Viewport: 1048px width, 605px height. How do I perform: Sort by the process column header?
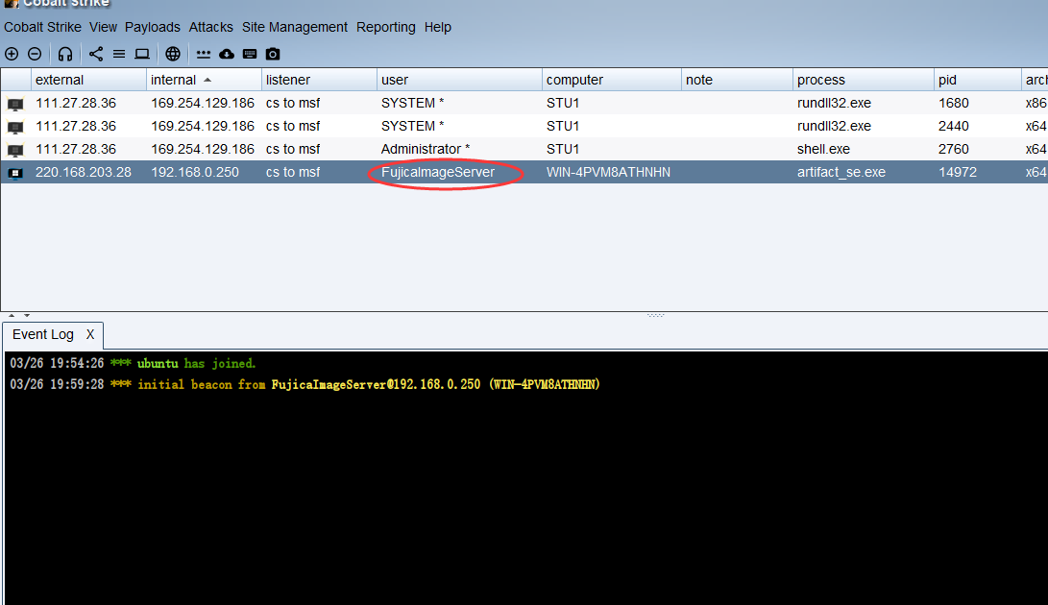point(863,80)
